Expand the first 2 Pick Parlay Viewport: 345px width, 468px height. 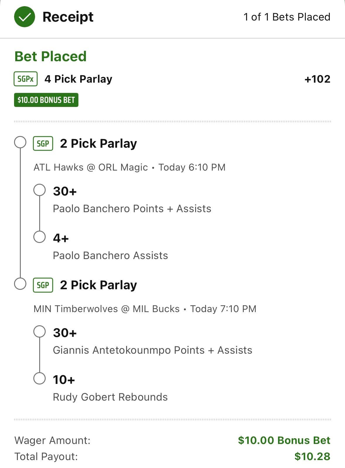coord(98,144)
